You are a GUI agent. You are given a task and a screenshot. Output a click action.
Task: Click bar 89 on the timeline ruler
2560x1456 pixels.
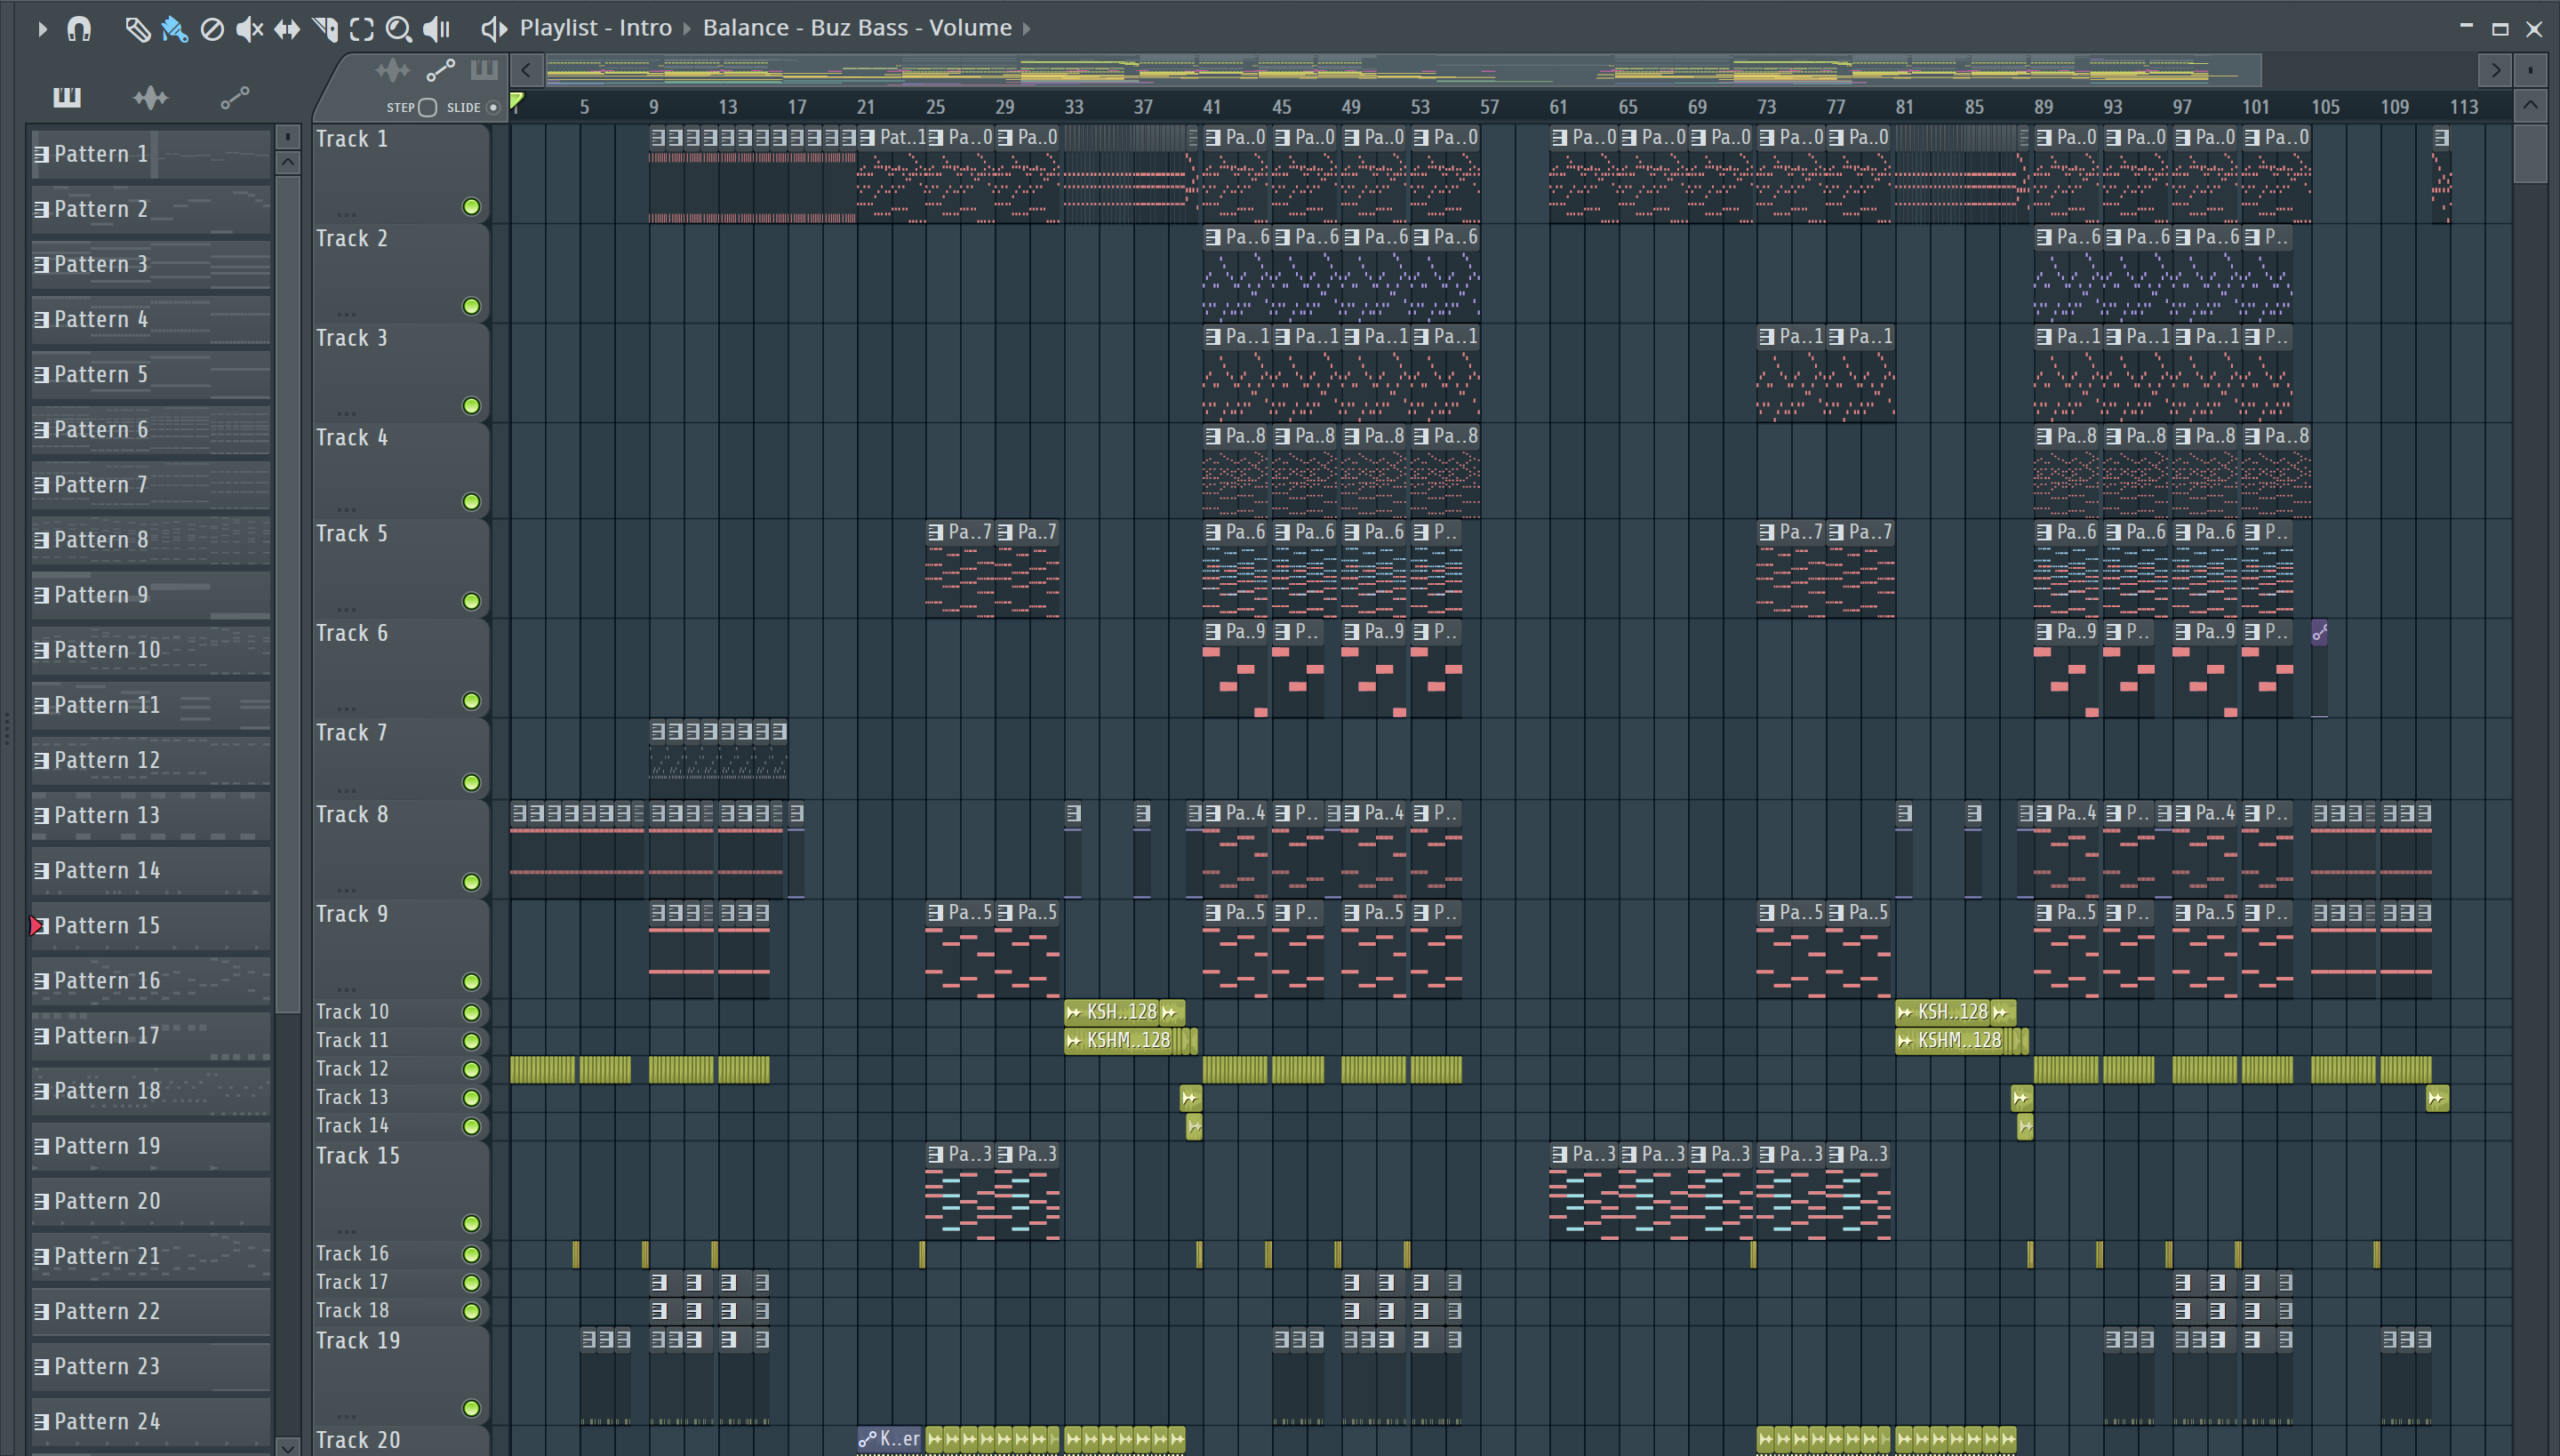click(x=2043, y=107)
